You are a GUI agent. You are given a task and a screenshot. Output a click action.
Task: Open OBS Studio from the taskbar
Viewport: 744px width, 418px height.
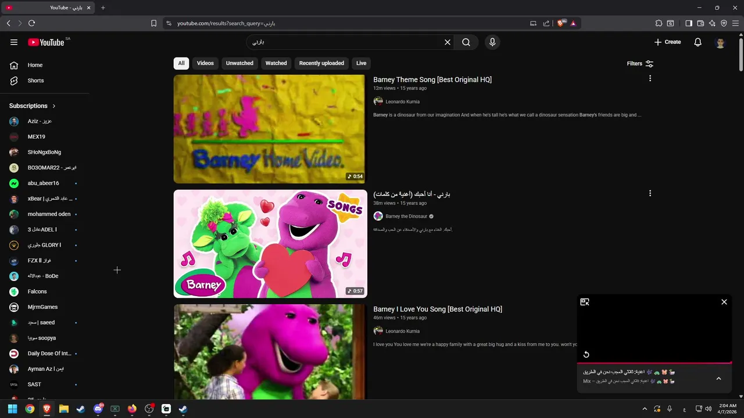tap(149, 409)
